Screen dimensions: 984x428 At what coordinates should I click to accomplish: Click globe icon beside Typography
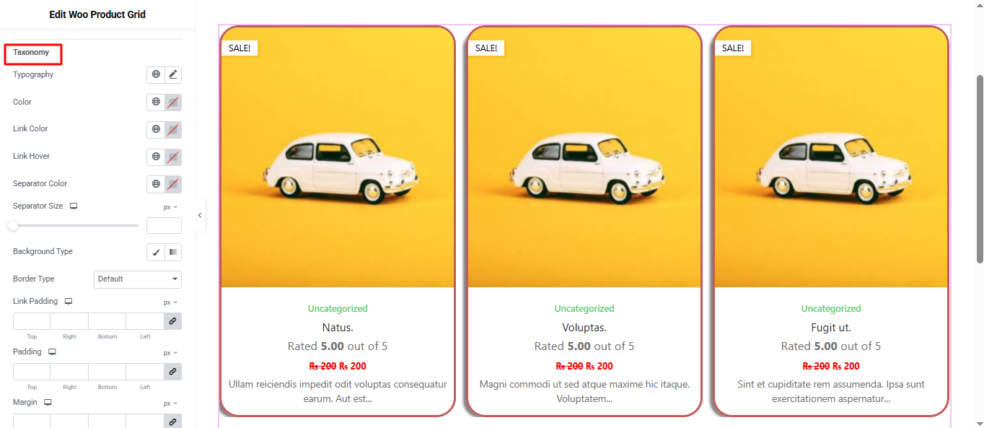(156, 74)
